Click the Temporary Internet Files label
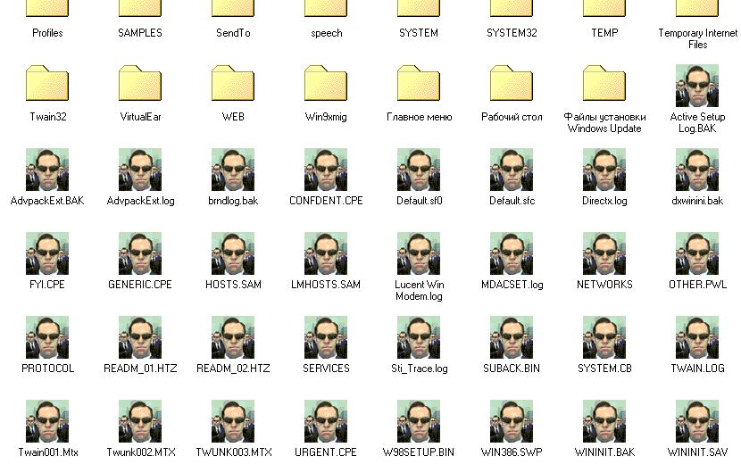The image size is (741, 464). click(x=697, y=38)
